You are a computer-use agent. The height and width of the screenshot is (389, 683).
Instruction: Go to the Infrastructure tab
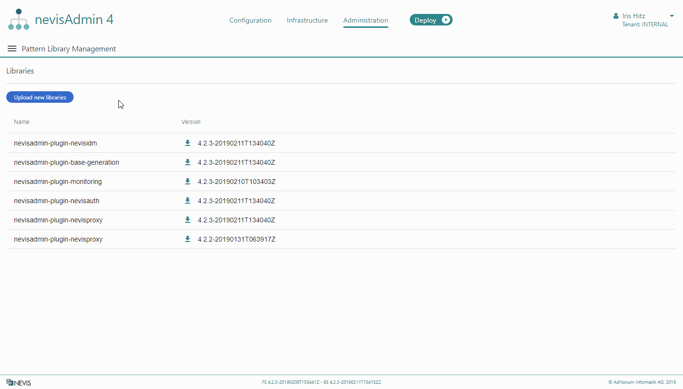pos(307,20)
